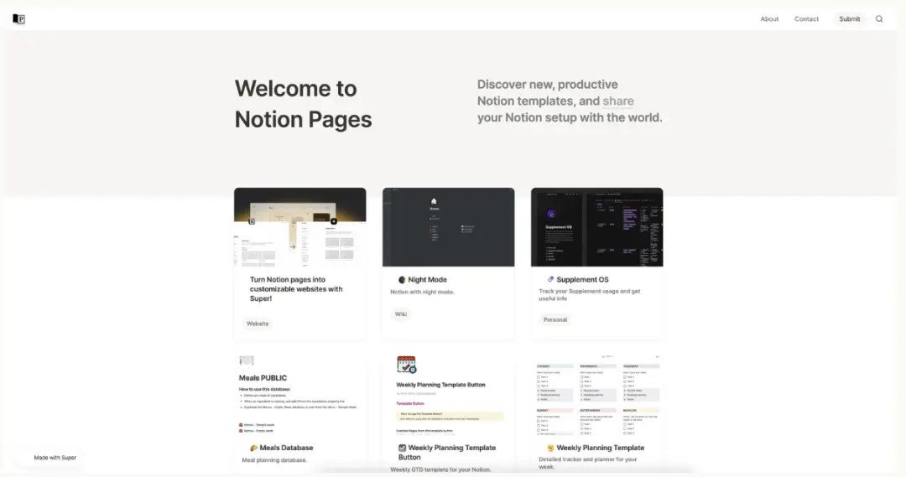This screenshot has width=906, height=477.
Task: Click the Meals Database title
Action: (x=286, y=448)
